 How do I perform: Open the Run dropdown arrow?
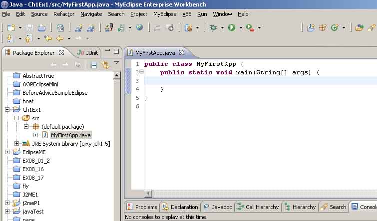pyautogui.click(x=241, y=28)
